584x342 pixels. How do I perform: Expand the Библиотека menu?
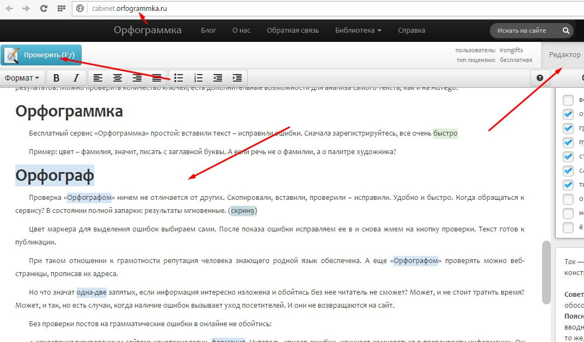[x=358, y=30]
